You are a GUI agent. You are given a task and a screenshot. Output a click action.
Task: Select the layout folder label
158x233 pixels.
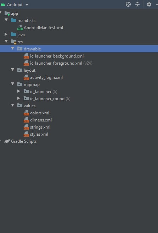(x=29, y=70)
